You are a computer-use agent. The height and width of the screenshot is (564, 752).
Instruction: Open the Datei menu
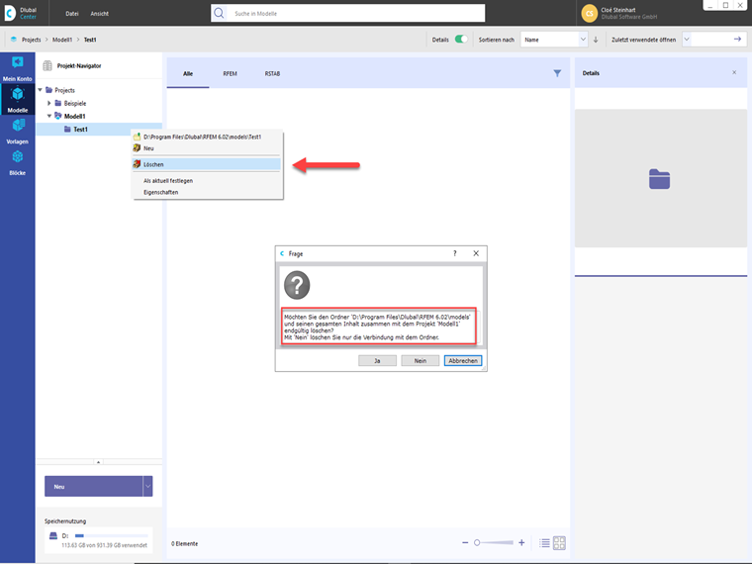[72, 14]
